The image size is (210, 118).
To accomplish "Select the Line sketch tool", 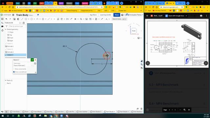I will [x=22, y=19].
